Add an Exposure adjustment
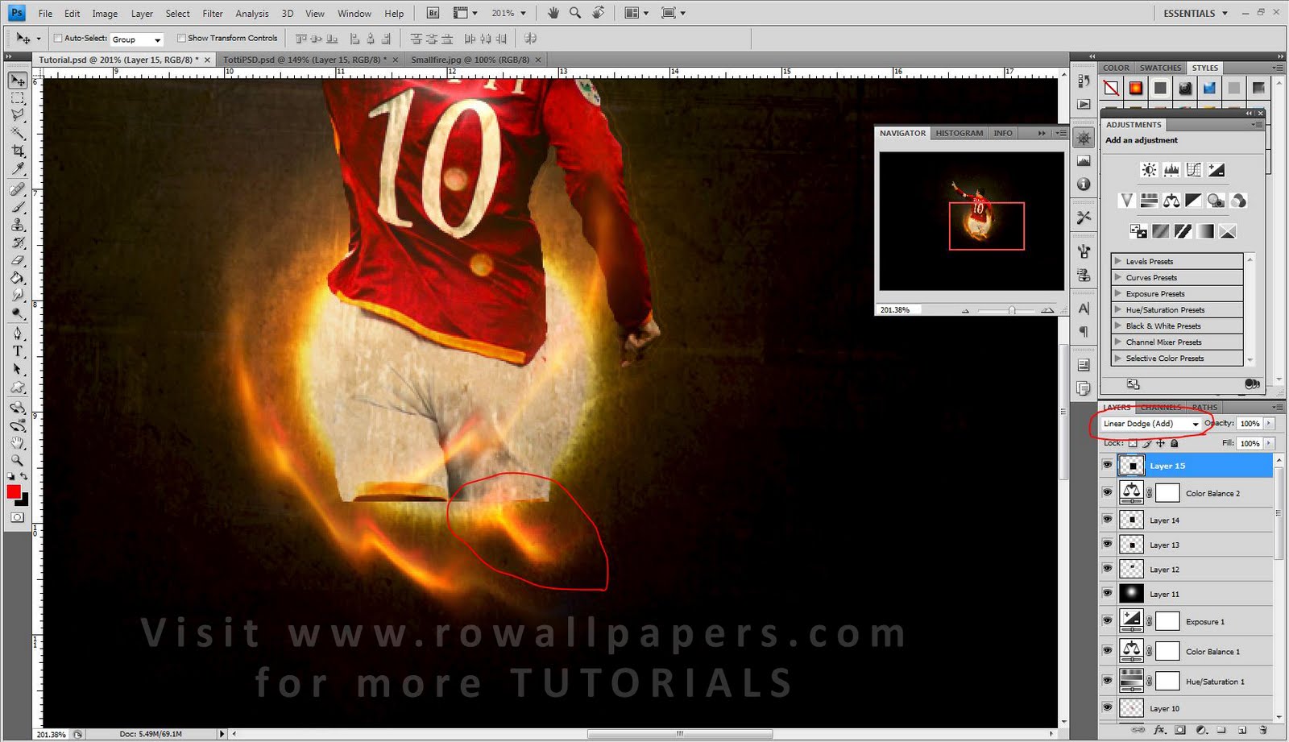Viewport: 1289px width, 742px height. pyautogui.click(x=1216, y=169)
